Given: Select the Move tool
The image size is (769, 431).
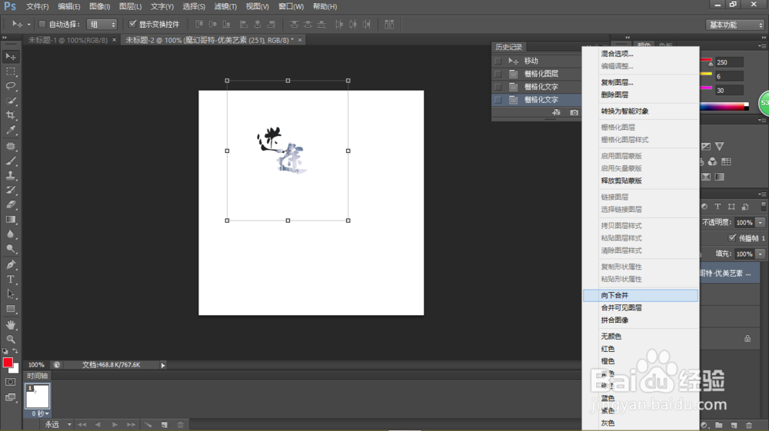Looking at the screenshot, I should click(x=11, y=57).
